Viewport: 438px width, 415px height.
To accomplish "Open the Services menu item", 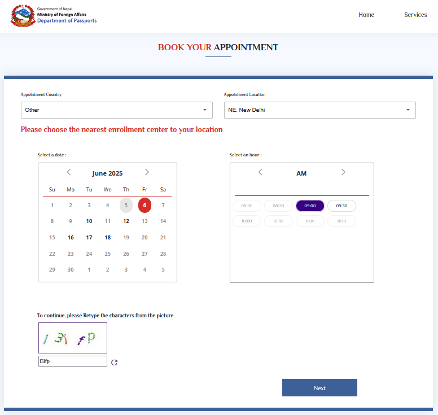I will click(415, 15).
